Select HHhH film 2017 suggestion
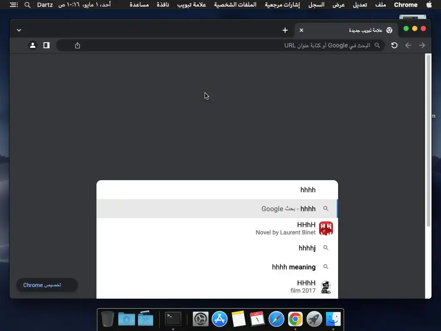 pyautogui.click(x=217, y=287)
